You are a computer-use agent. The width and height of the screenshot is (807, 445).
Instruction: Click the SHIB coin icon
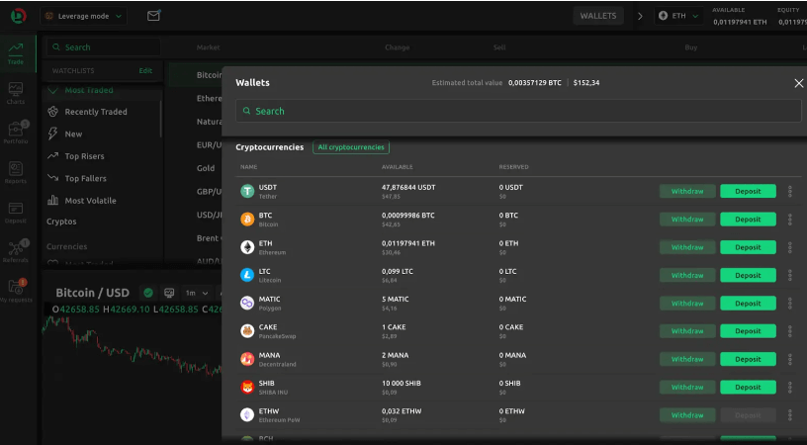coord(247,387)
